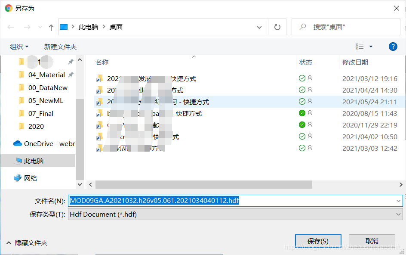Click horizontal scrollbar right arrow
Image resolution: width=406 pixels, height=255 pixels.
coord(400,184)
